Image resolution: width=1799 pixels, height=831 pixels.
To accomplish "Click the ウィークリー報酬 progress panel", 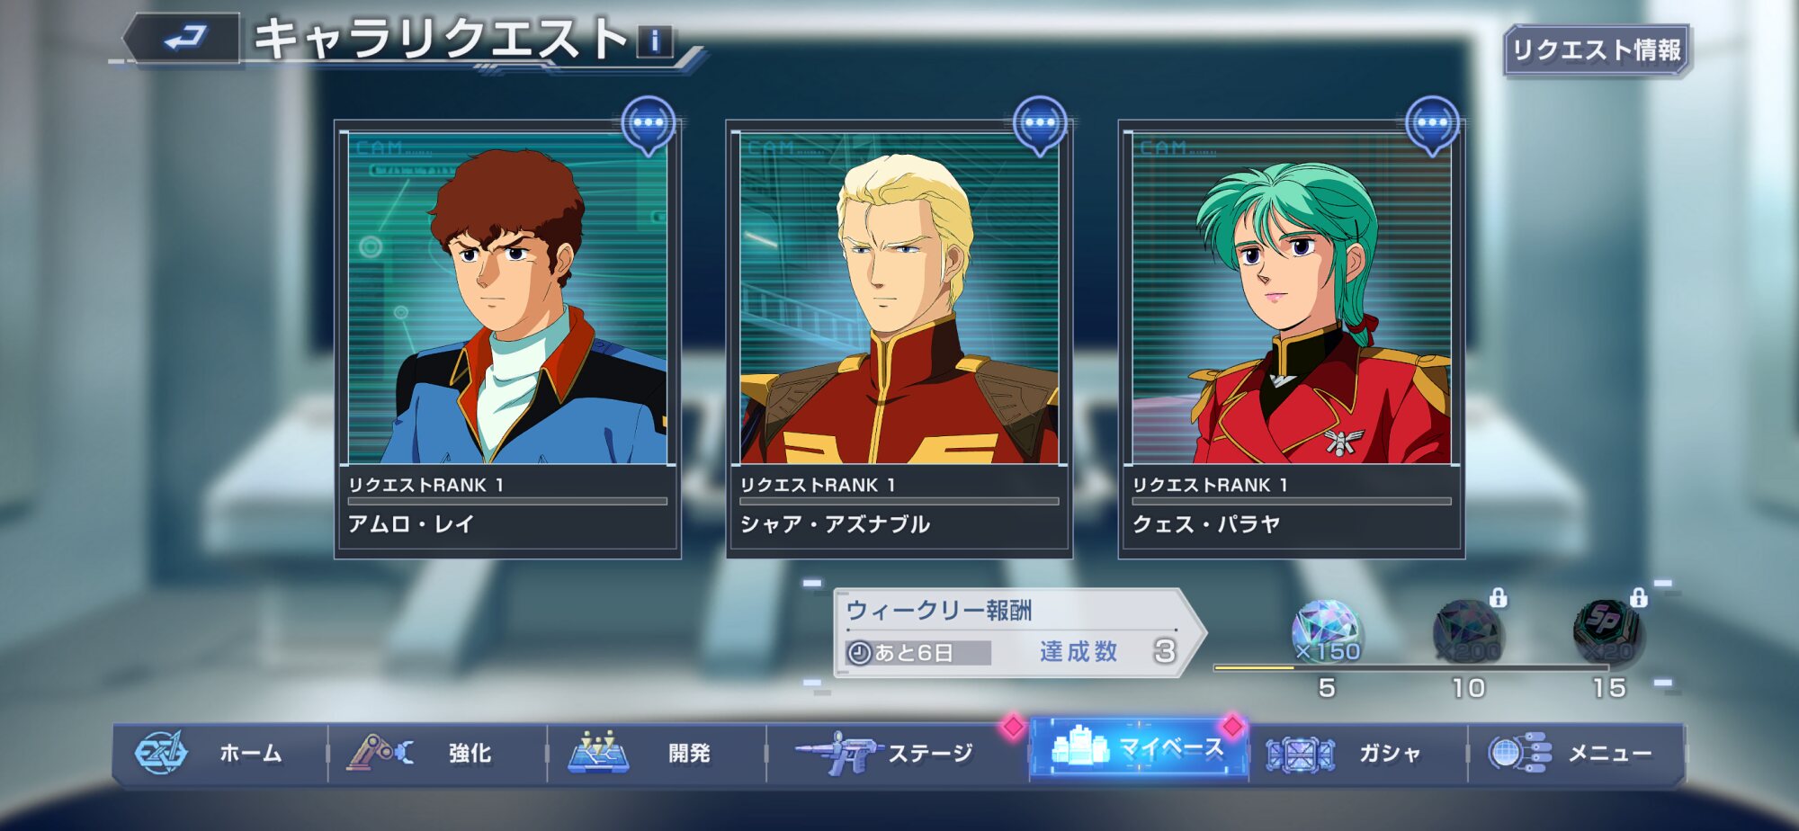I will coord(1019,633).
